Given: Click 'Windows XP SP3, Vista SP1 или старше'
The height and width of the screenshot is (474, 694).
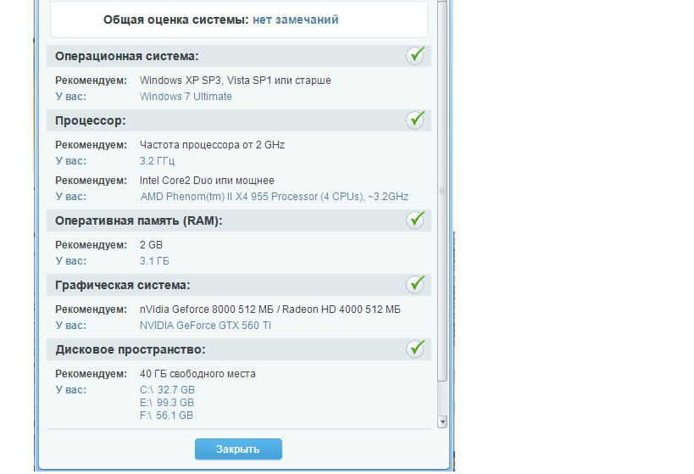Looking at the screenshot, I should pyautogui.click(x=235, y=81).
